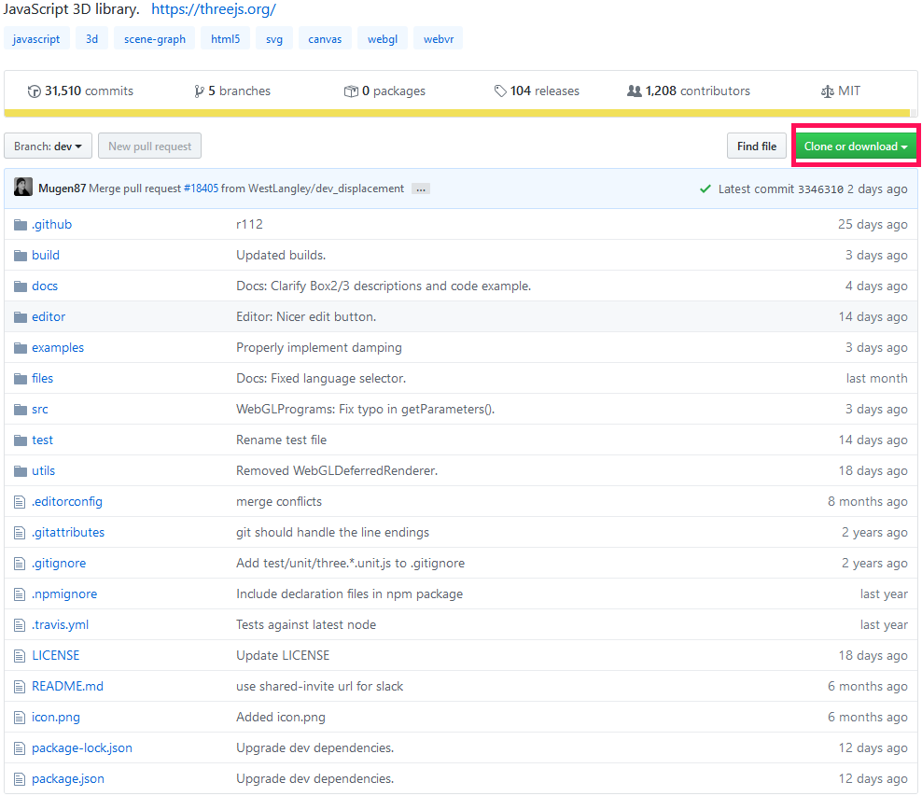
Task: Open the build folder name
Action: [x=46, y=255]
